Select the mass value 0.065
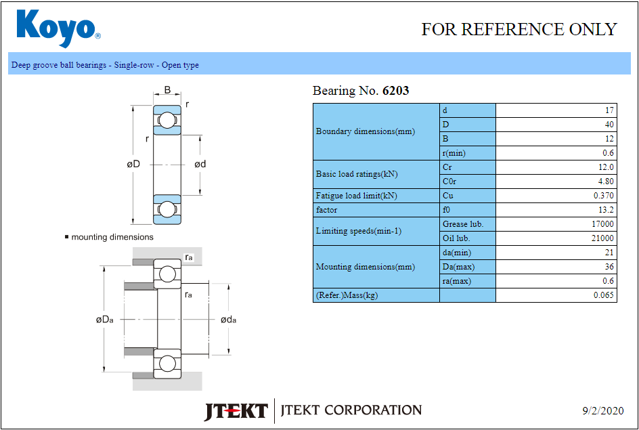Image resolution: width=639 pixels, height=430 pixels. coord(603,295)
